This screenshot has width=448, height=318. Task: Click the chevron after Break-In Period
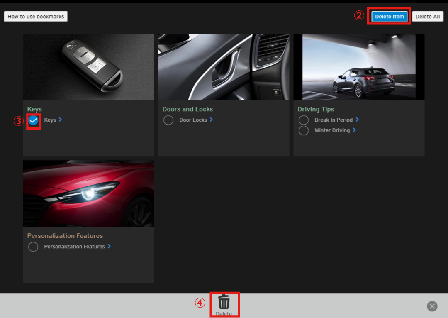point(357,120)
